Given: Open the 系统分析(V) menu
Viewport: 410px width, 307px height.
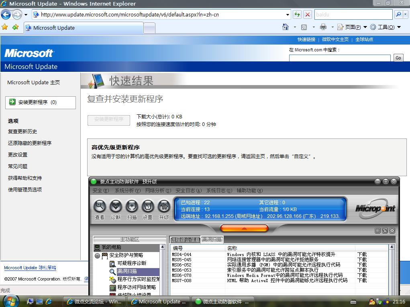Looking at the screenshot, I should (128, 191).
